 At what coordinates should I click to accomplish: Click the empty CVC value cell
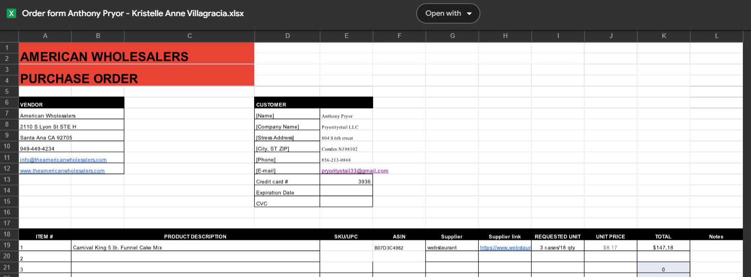pos(346,201)
